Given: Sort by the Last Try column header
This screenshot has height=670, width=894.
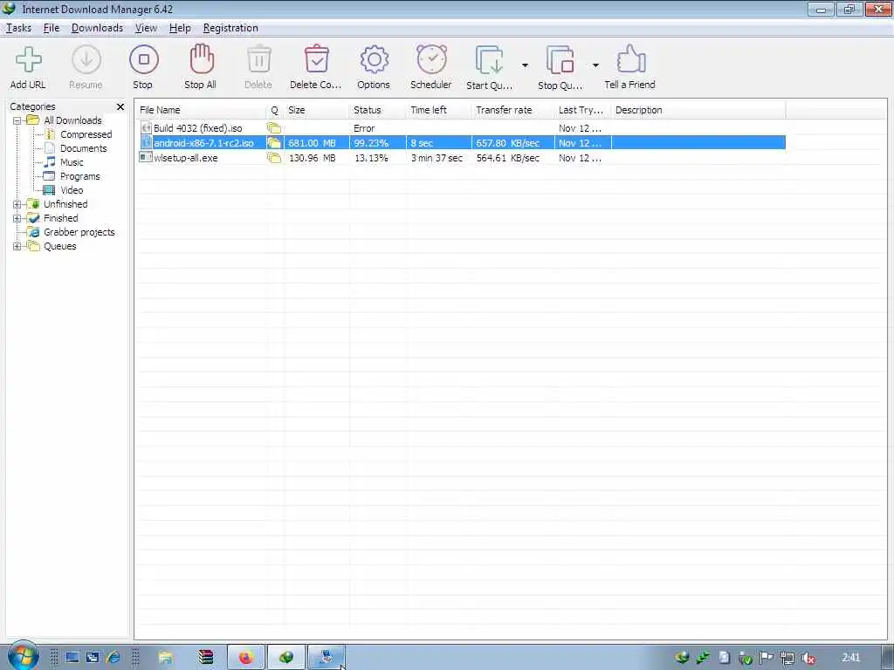Looking at the screenshot, I should tap(582, 110).
